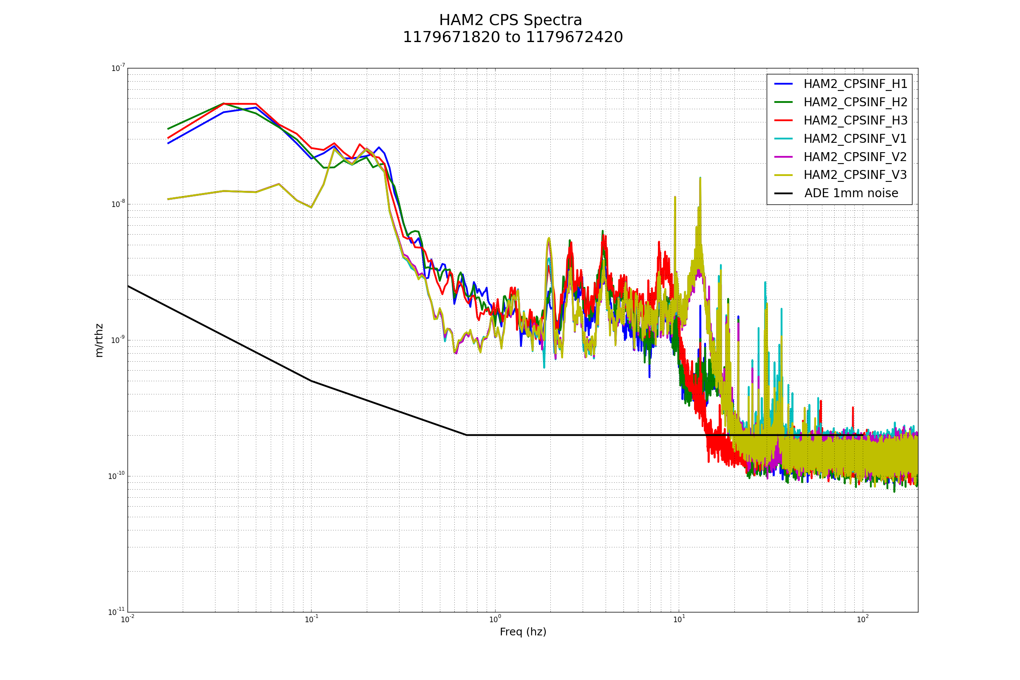
Task: Click the magenta V2 legend line swatch
Action: 783,157
